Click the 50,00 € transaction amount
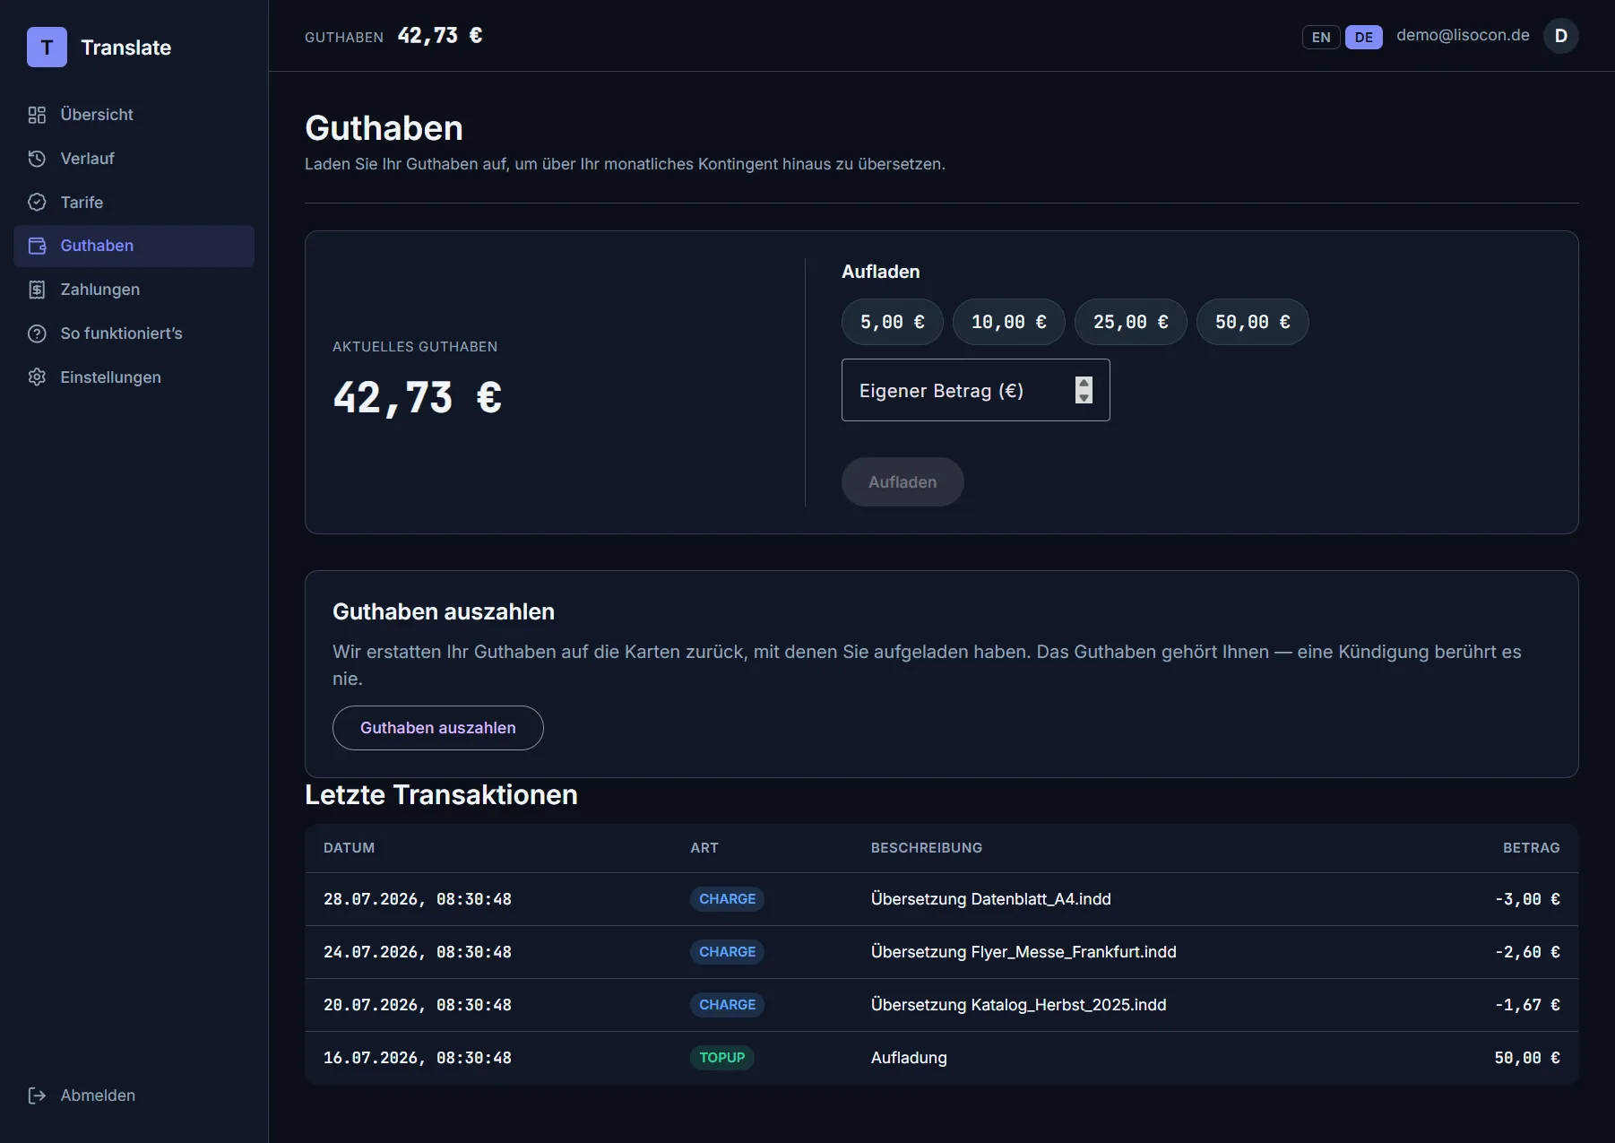 pos(1527,1058)
